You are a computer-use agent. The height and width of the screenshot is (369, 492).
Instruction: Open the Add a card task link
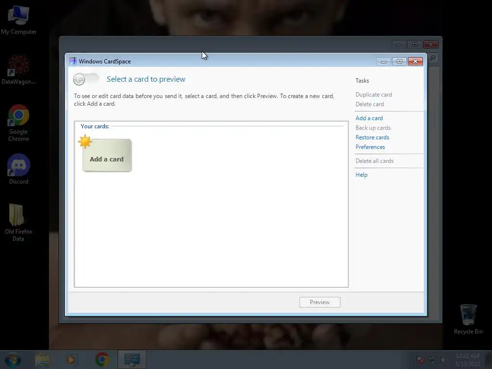pos(369,118)
